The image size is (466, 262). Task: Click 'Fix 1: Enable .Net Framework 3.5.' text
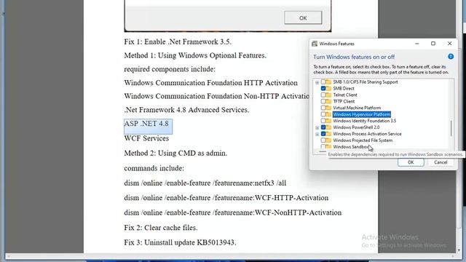tap(178, 42)
